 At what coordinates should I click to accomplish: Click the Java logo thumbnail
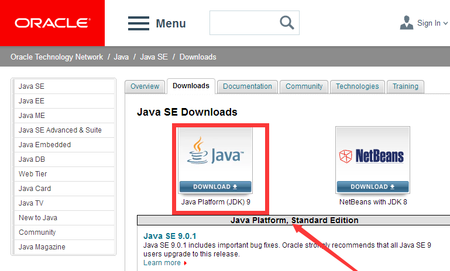coord(215,154)
